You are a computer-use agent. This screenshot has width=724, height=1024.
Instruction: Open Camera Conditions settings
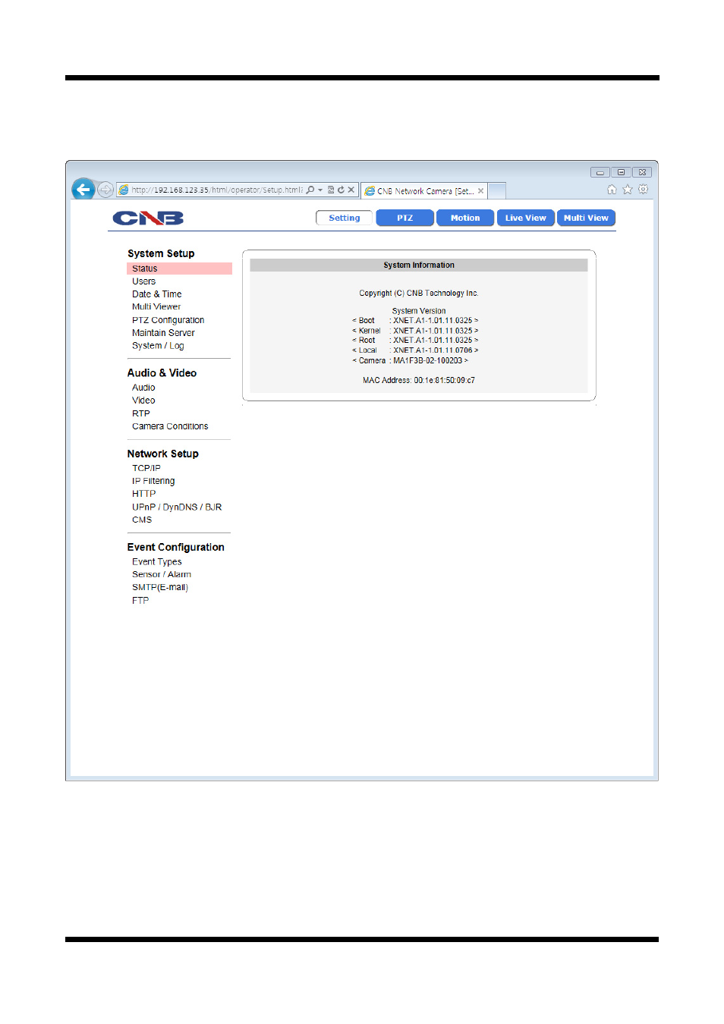pyautogui.click(x=170, y=426)
